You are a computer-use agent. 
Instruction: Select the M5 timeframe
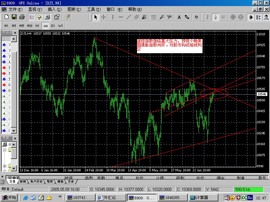click(x=14, y=26)
